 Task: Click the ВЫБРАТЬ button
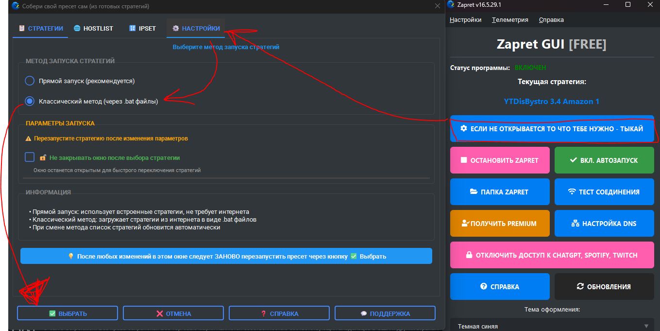pyautogui.click(x=68, y=314)
